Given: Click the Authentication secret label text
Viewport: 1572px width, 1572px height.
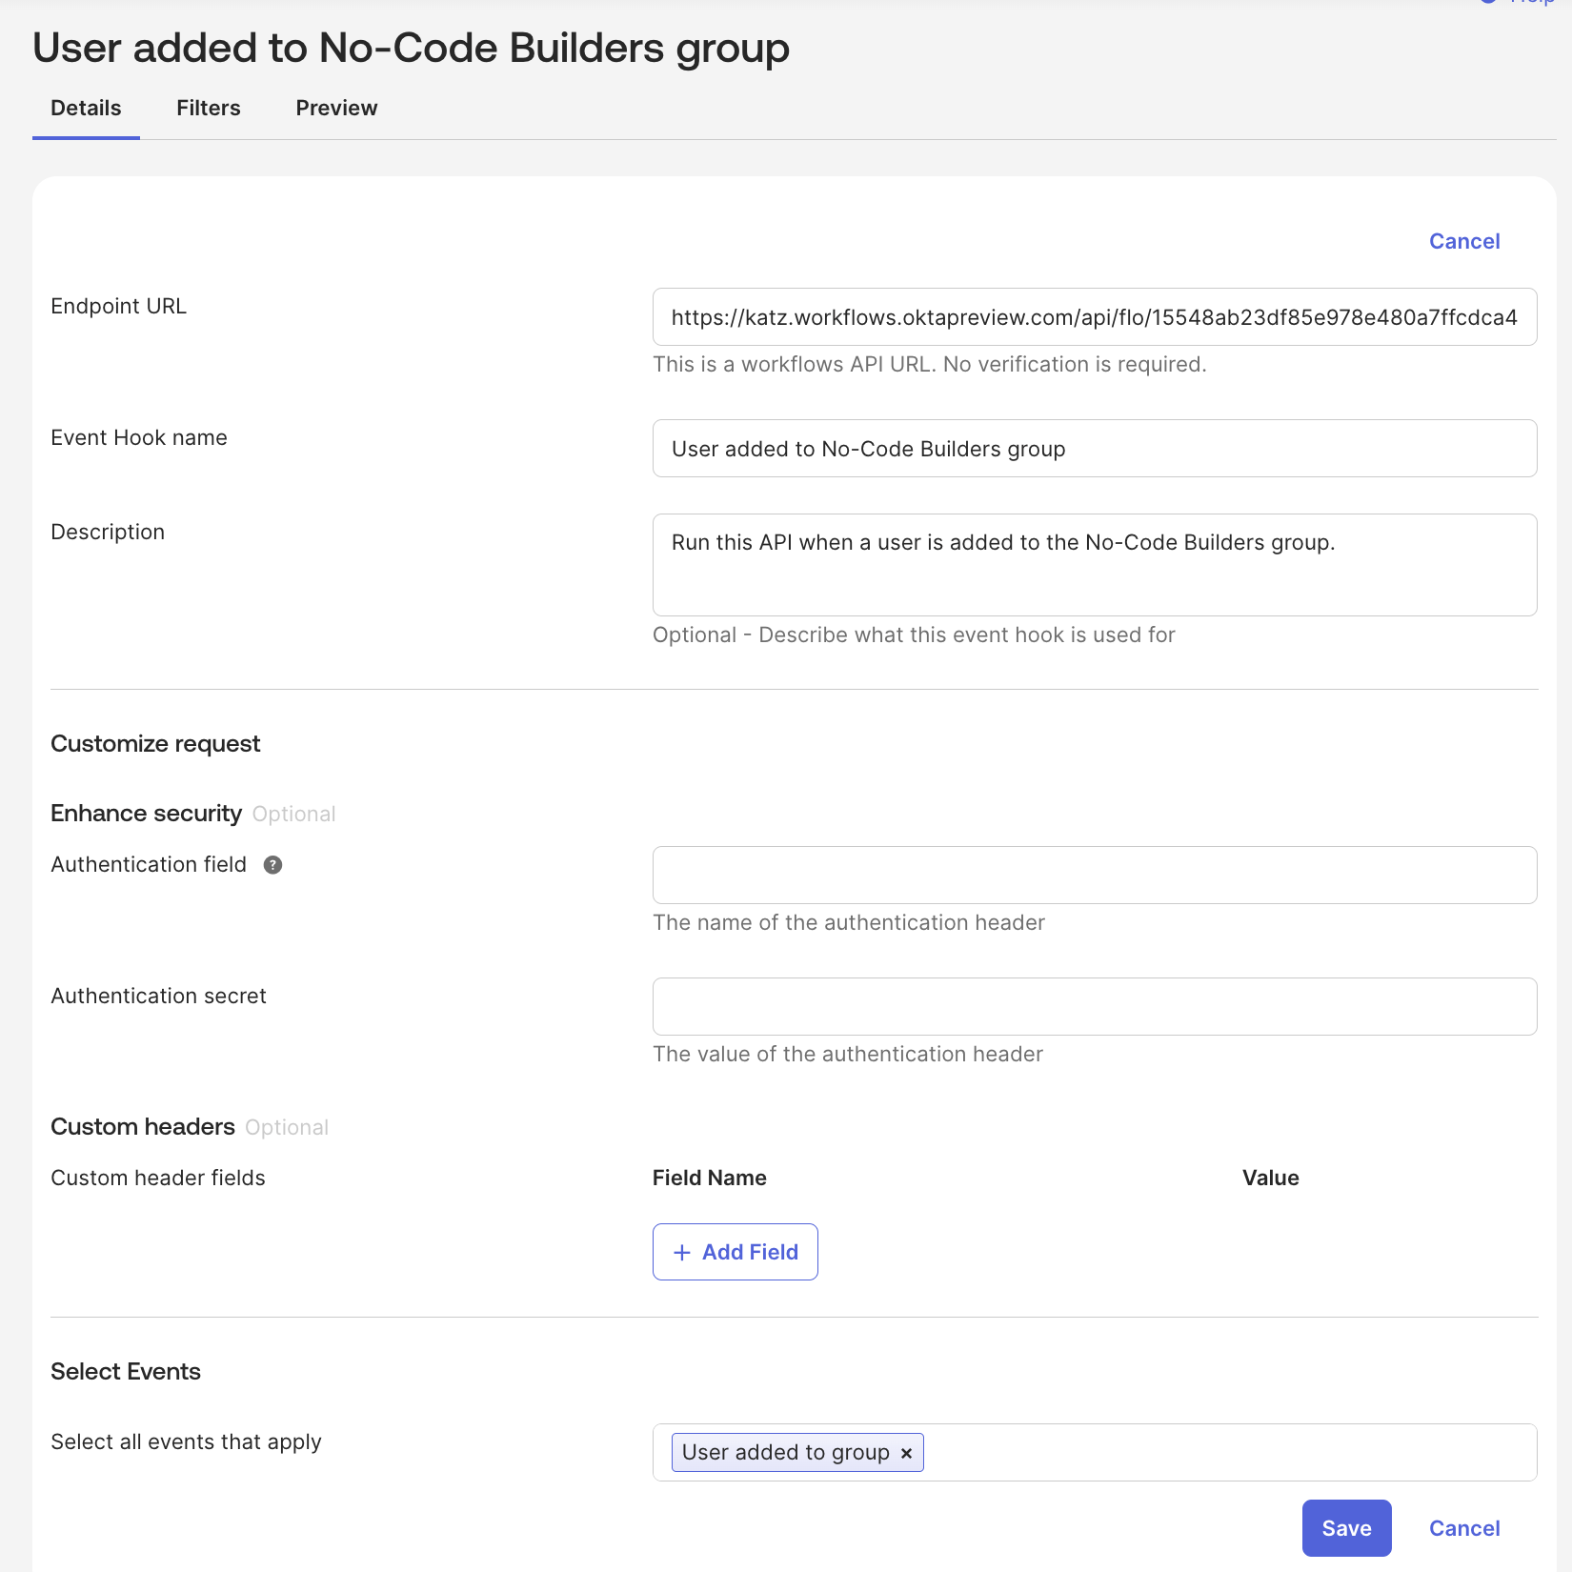Looking at the screenshot, I should 158,996.
